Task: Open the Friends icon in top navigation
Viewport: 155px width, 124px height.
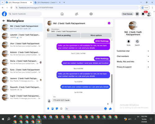Action: 77,14
